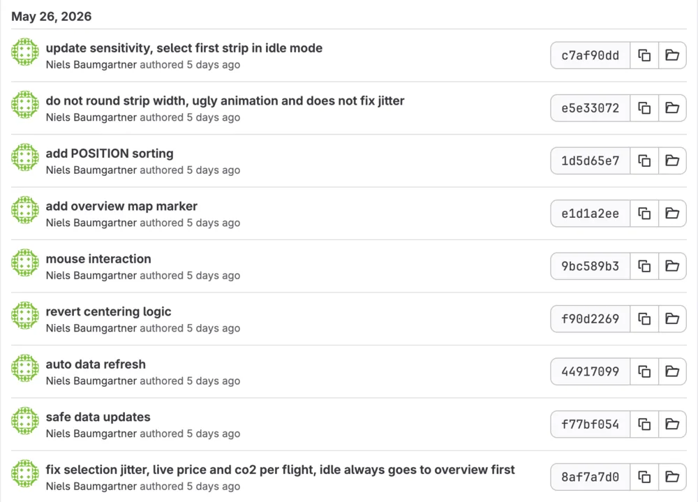Browse files at commit f77bf054
Viewport: 698px width, 502px height.
click(x=672, y=424)
